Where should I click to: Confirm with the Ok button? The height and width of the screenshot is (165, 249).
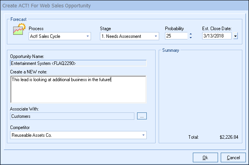click(x=205, y=158)
